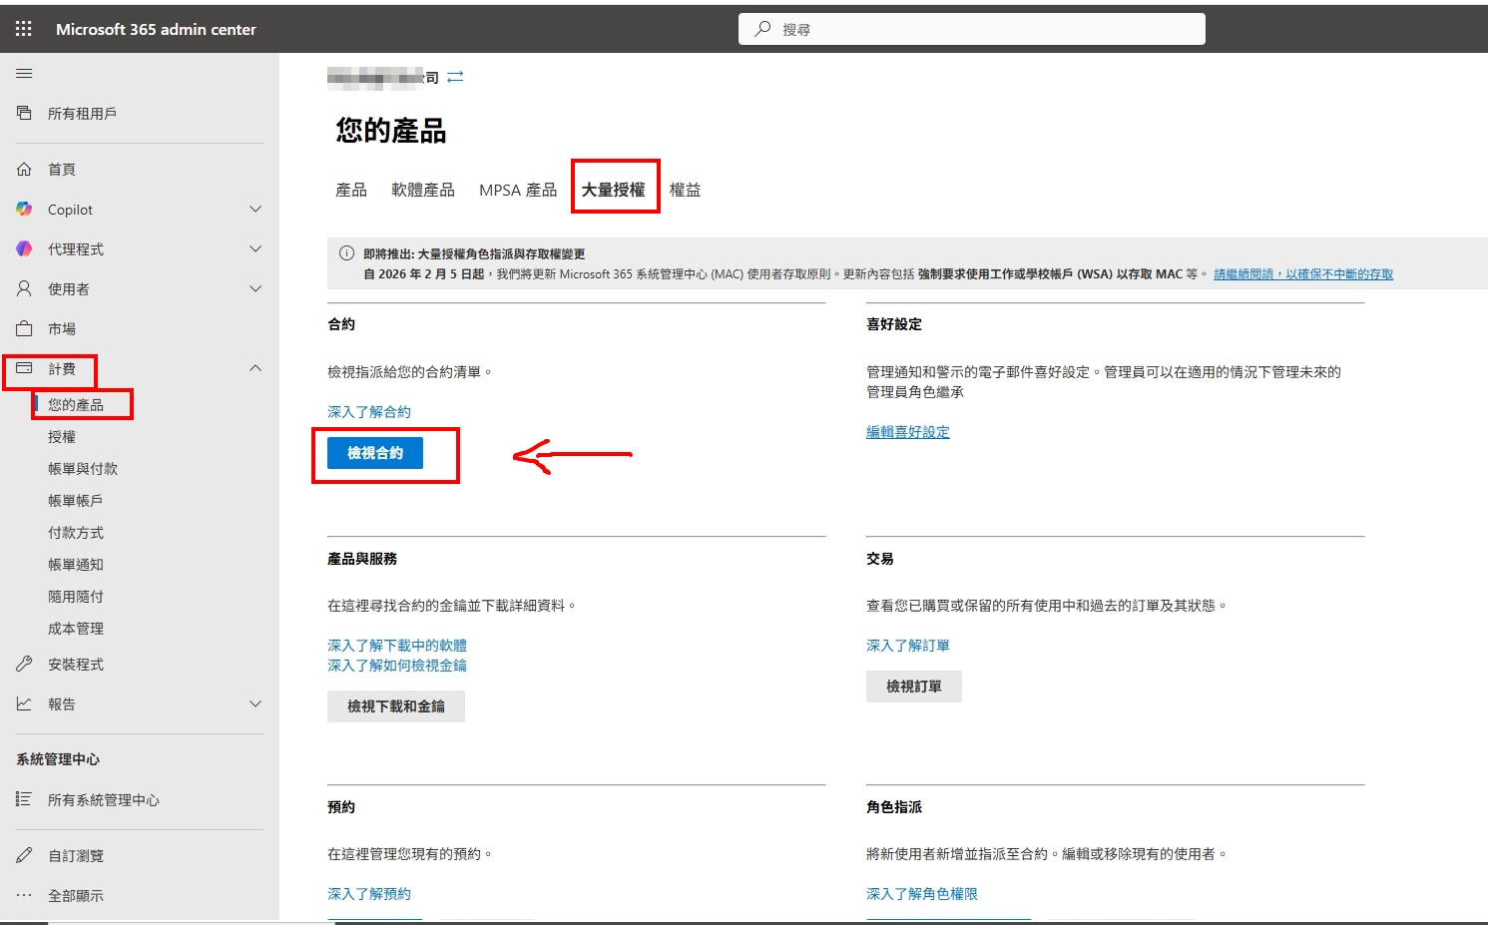Click the 檢視下載和金鑰 button

pos(396,706)
